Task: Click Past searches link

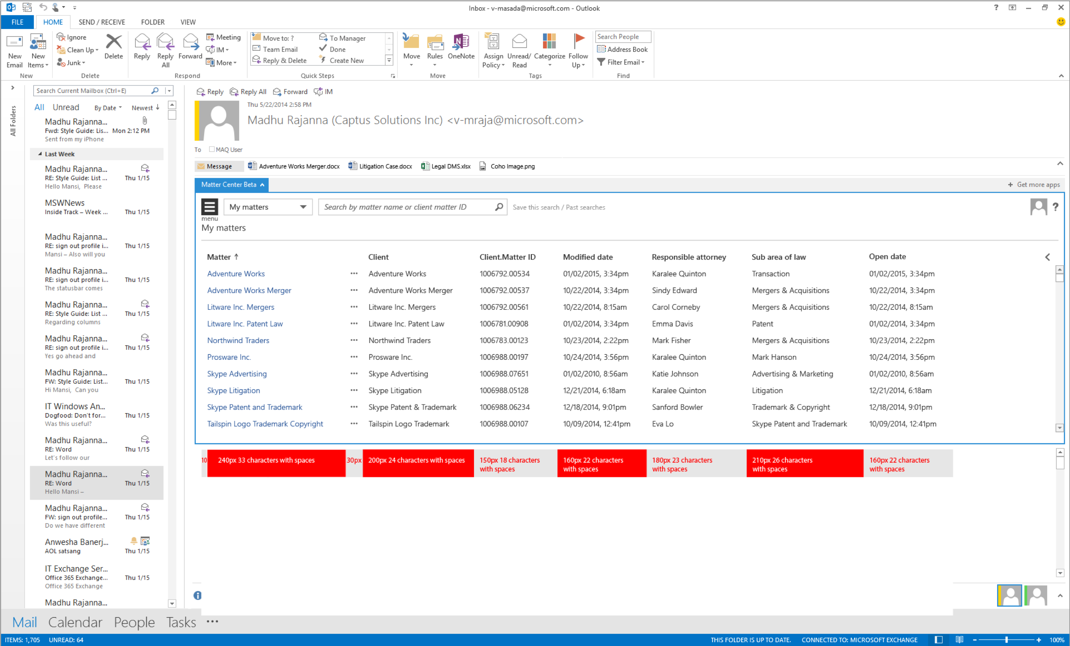Action: coord(585,207)
